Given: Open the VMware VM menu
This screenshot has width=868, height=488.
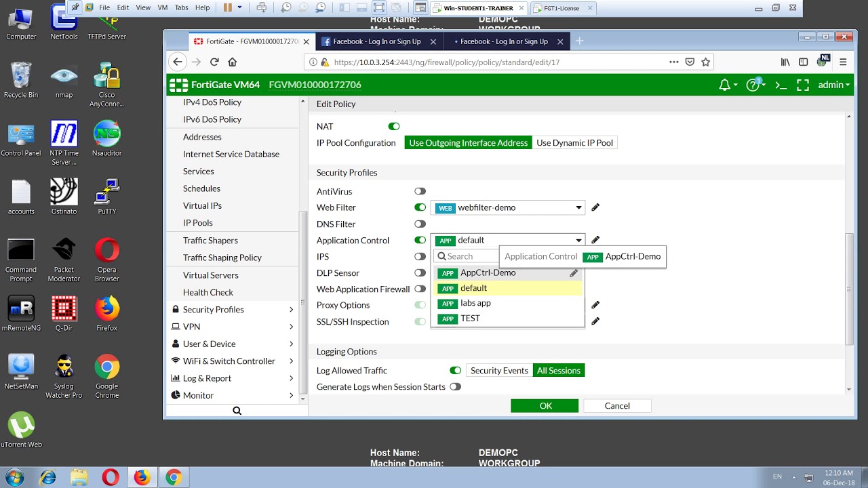Looking at the screenshot, I should click(162, 7).
